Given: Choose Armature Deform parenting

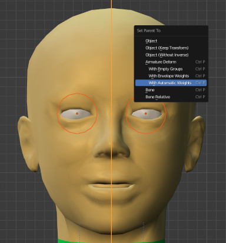Looking at the screenshot, I should (x=171, y=62).
